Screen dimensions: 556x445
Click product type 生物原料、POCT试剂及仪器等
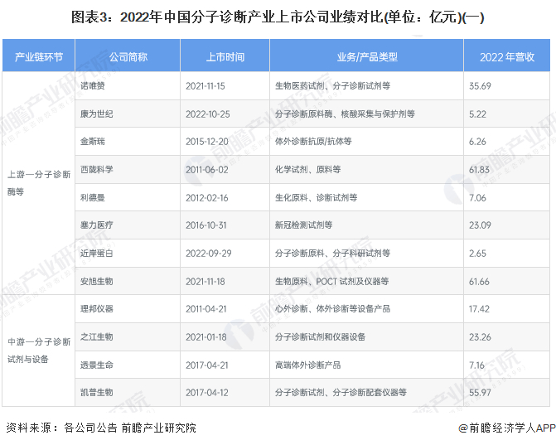point(332,281)
